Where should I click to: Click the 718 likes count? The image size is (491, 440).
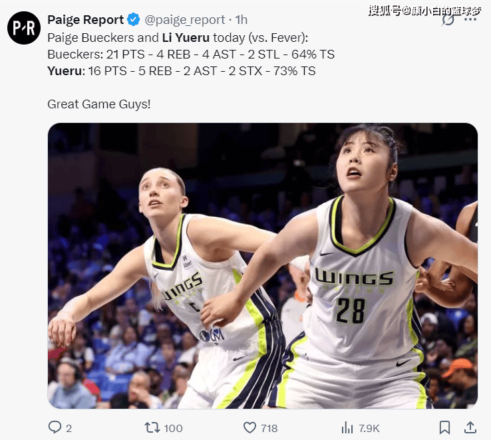269,428
